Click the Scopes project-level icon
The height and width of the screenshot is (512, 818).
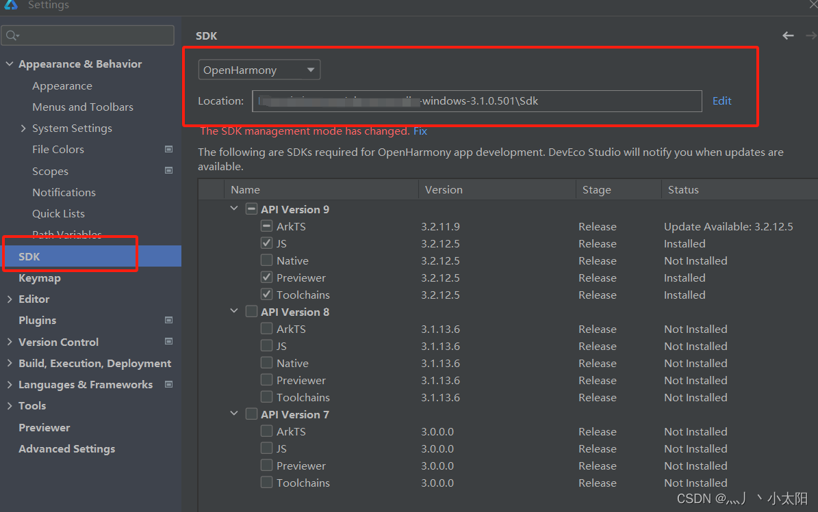coord(168,170)
